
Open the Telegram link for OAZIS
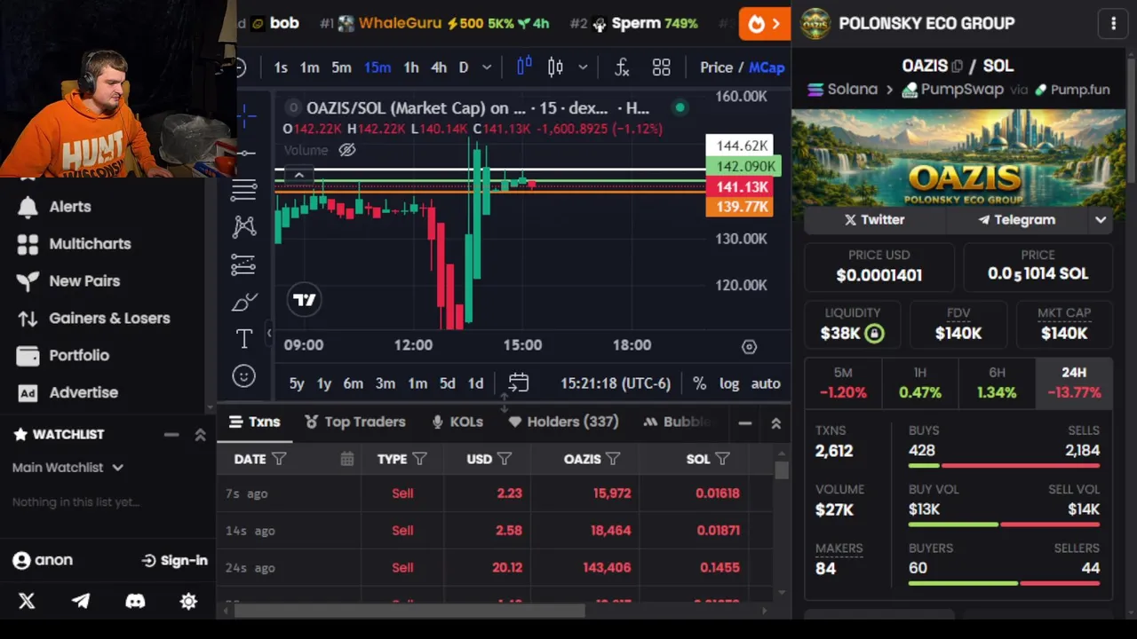1016,220
